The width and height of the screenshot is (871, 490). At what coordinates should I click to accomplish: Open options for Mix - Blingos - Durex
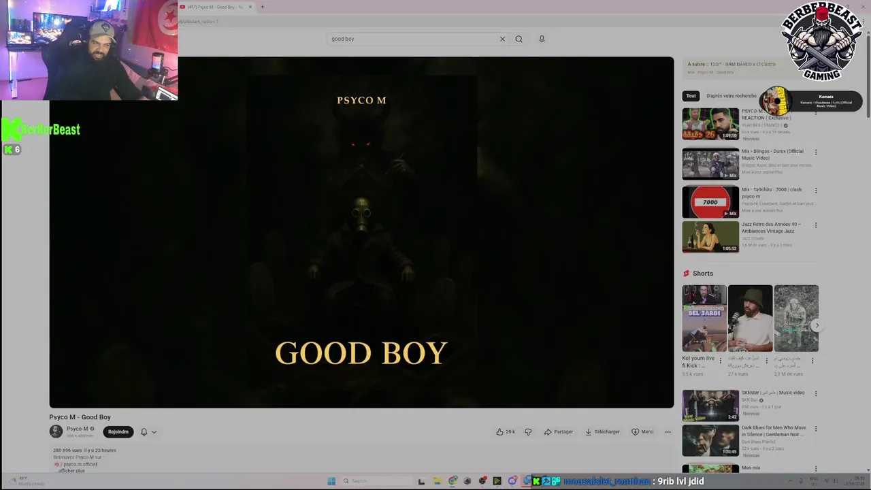816,152
